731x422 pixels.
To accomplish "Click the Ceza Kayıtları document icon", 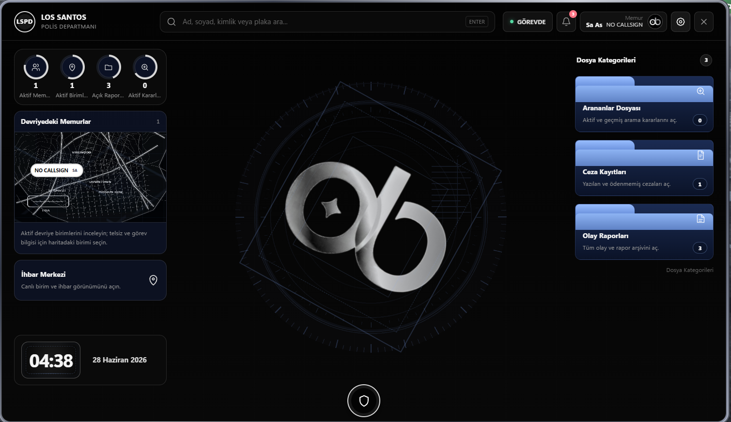I will pos(700,155).
